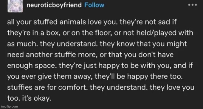Click the imgflip.com watermark
This screenshot has width=203, height=109.
click(9, 107)
